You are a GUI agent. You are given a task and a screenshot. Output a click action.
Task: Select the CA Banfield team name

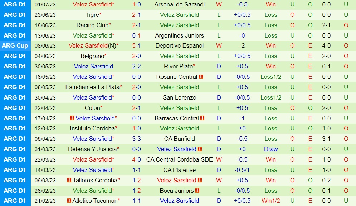179,139
